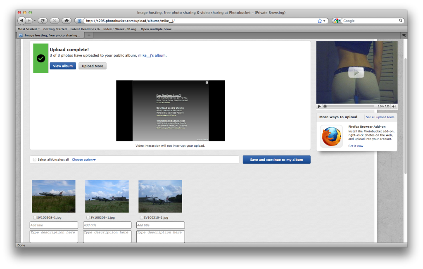Click the Upload More button
The image size is (423, 269).
[93, 66]
